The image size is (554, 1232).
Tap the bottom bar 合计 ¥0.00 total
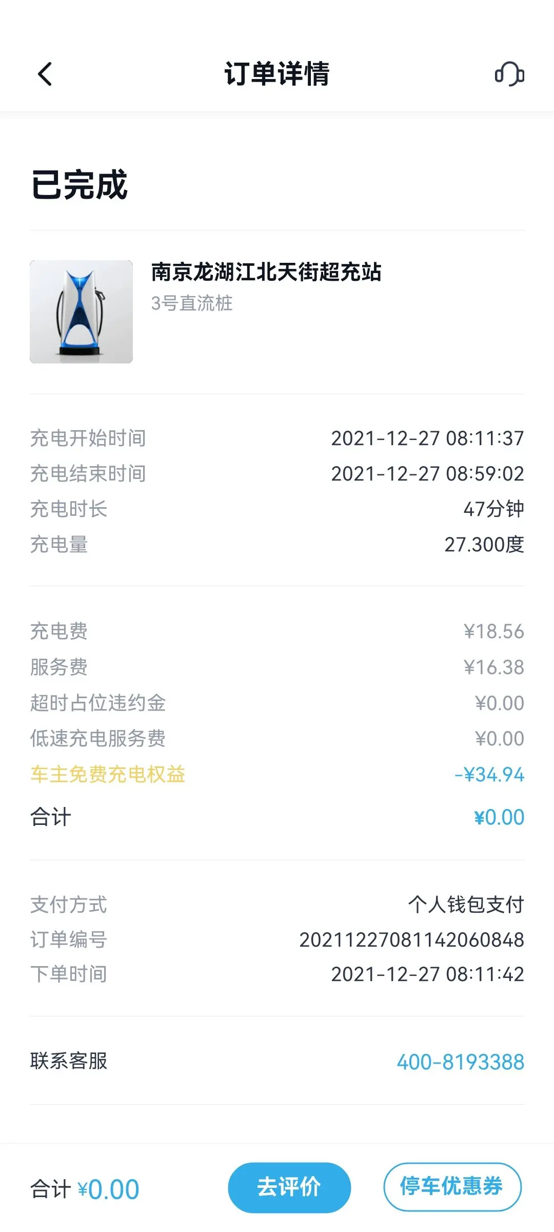tap(85, 1189)
